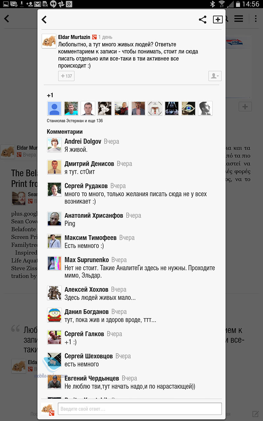Open the Станислав Эстерман и еще 136 list
The width and height of the screenshot is (263, 421).
(x=75, y=121)
